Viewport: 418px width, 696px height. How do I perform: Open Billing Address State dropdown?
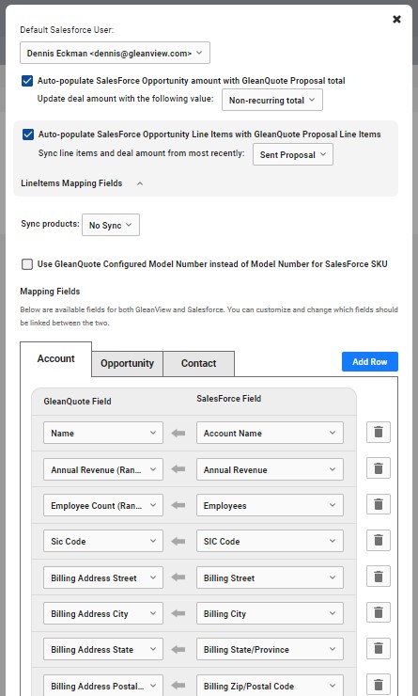pos(103,649)
